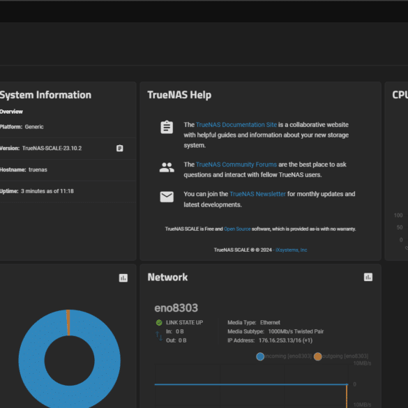The image size is (408, 408).
Task: Click the Hostname: truenas row
Action: coord(67,169)
